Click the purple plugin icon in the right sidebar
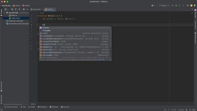The image size is (197, 111). pos(195,10)
